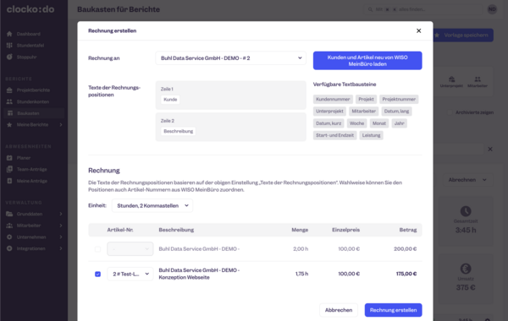Image resolution: width=508 pixels, height=321 pixels.
Task: Click the Dashboard home icon in sidebar
Action: click(9, 34)
